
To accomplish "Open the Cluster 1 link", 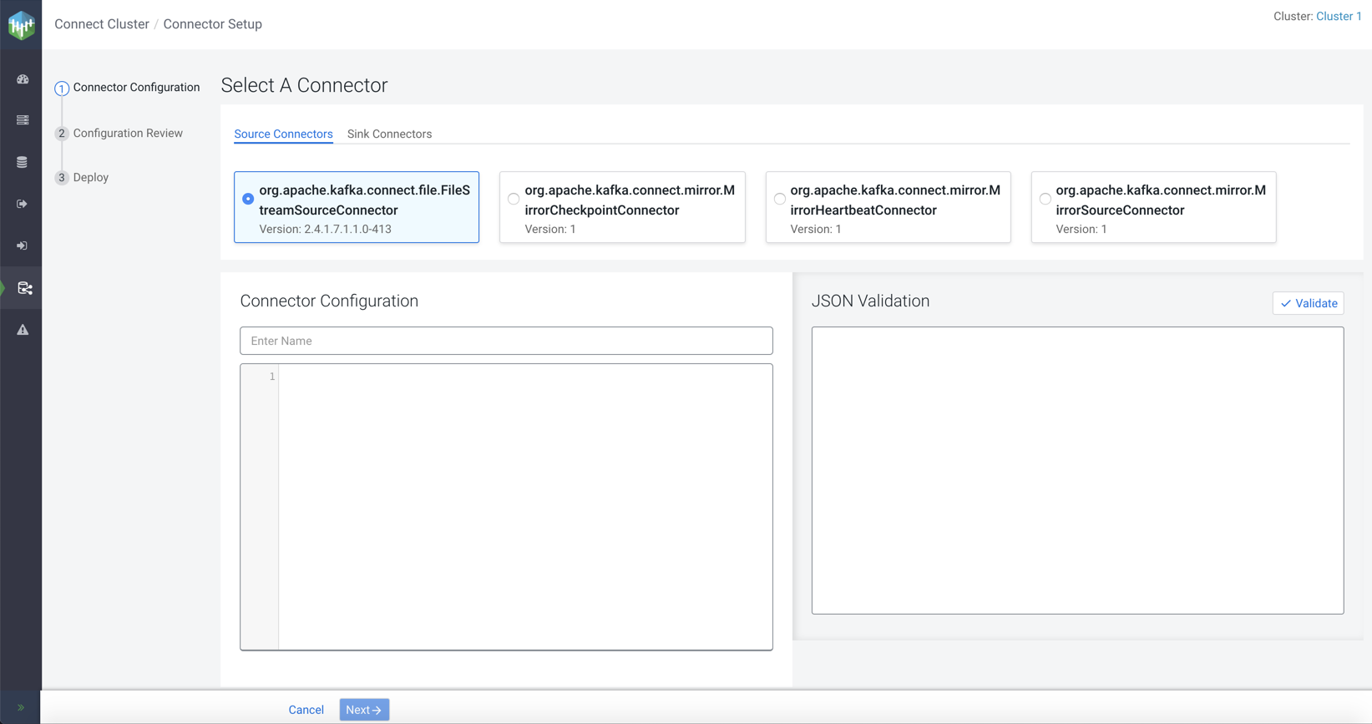I will point(1339,16).
